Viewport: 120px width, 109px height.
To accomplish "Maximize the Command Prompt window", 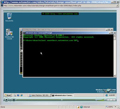I will tap(112, 33).
